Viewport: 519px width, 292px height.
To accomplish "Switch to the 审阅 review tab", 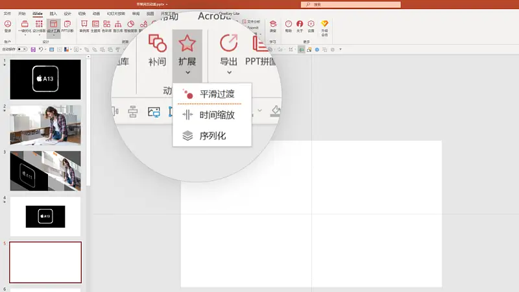I will click(136, 14).
